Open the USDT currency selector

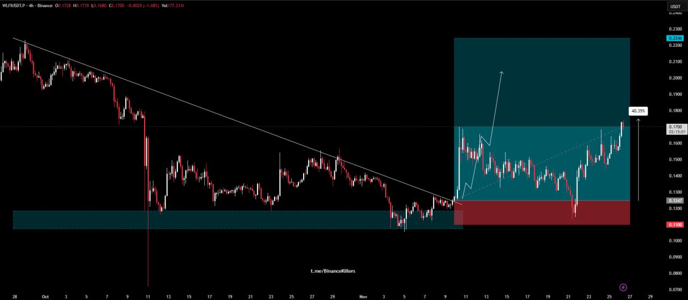[674, 6]
